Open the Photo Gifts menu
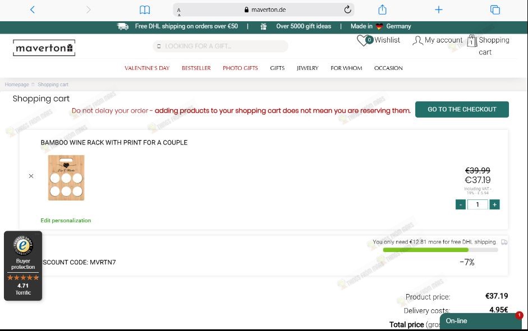Image resolution: width=528 pixels, height=331 pixels. (x=240, y=68)
